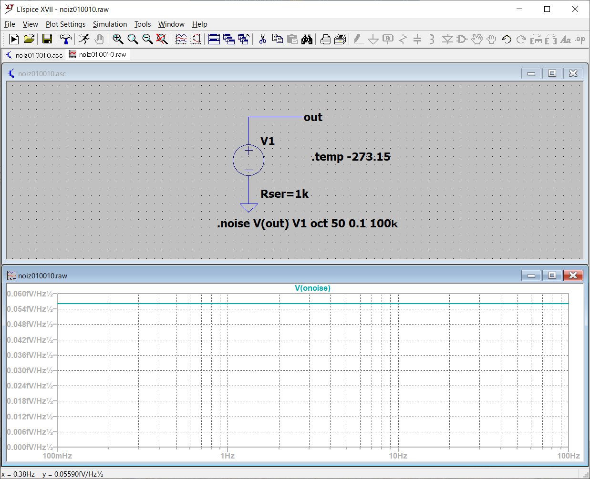Screen dimensions: 590x479
Task: Expand the View menu
Action: [30, 24]
